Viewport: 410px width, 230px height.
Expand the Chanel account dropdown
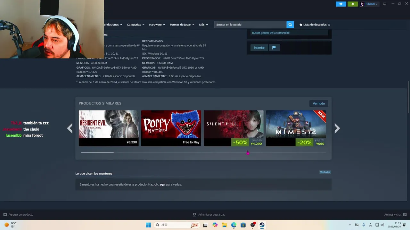(x=372, y=4)
